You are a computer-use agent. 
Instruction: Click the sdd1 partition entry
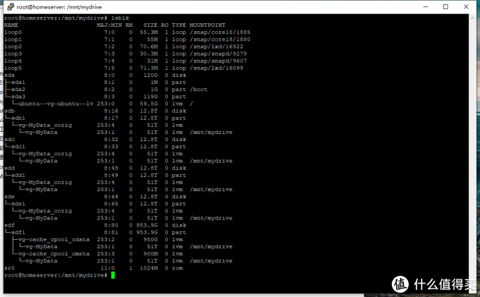(18, 175)
